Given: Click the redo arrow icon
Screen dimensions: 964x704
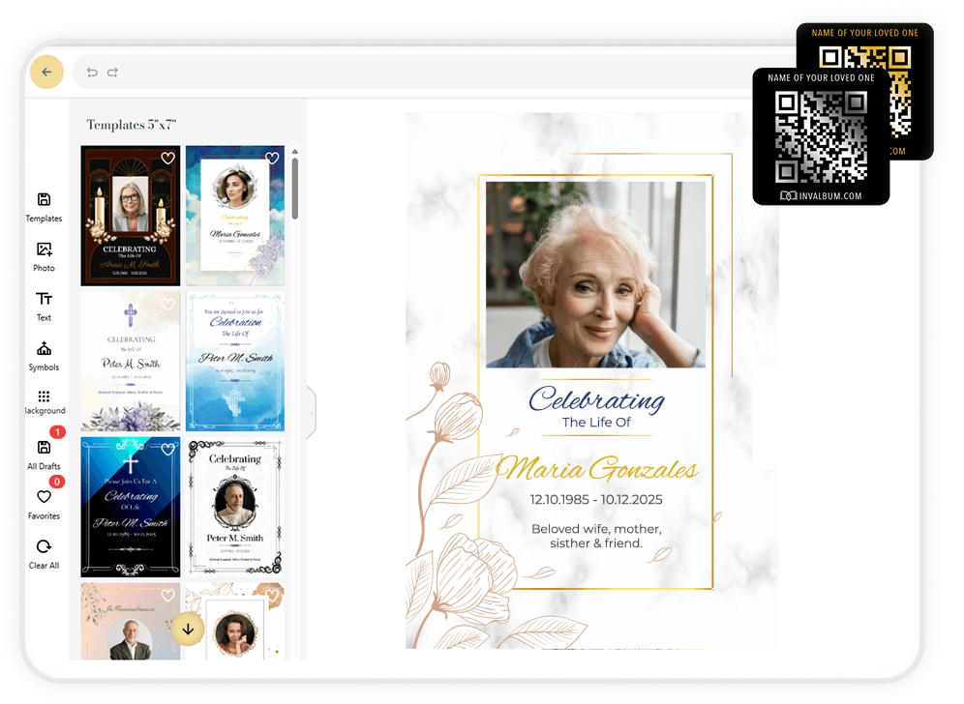Looking at the screenshot, I should 113,73.
